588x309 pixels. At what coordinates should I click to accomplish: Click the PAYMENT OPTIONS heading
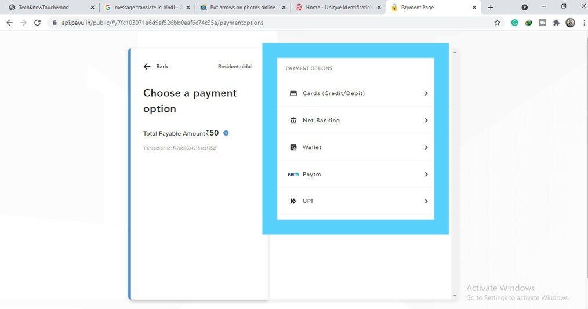click(x=308, y=68)
